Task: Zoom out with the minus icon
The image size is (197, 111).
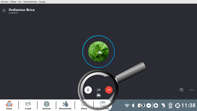Action: click(149, 106)
